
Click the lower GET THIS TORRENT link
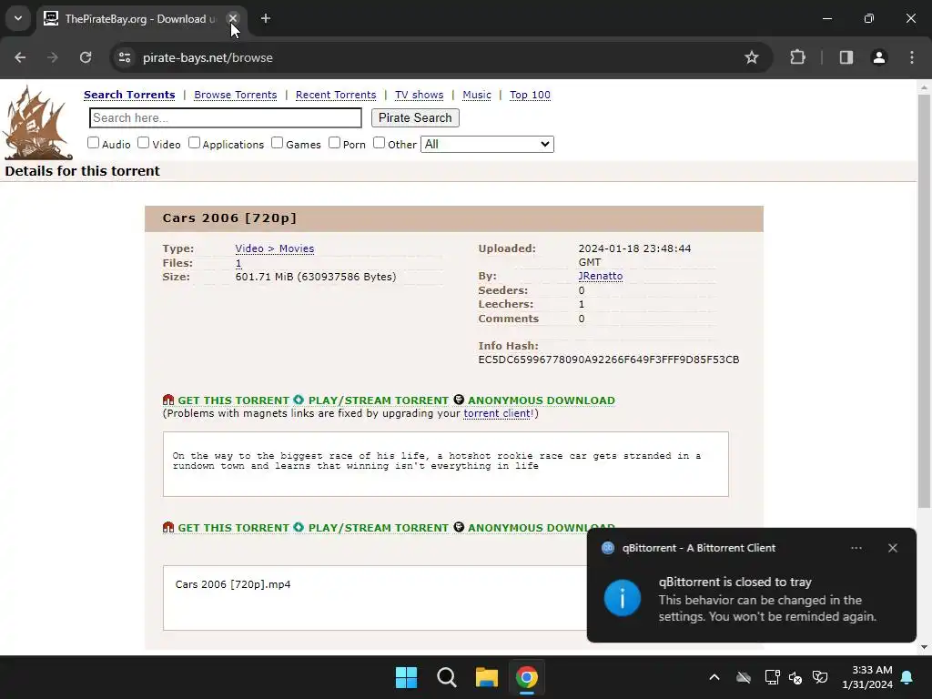pyautogui.click(x=233, y=527)
